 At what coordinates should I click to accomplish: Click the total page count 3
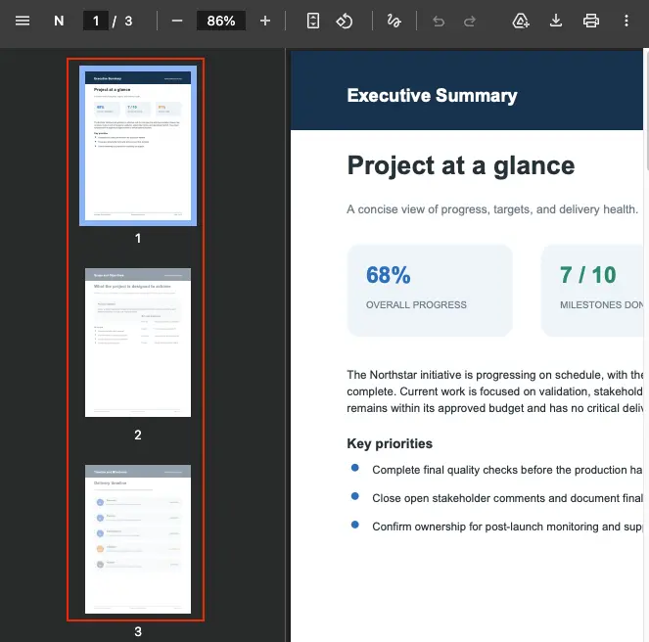tap(128, 21)
